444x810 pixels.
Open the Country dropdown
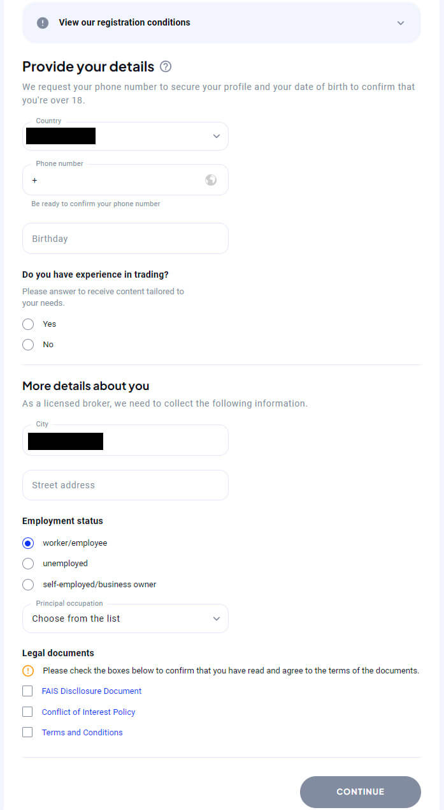pyautogui.click(x=216, y=136)
